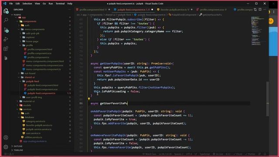Open the Firebase icon in activity bar
Viewport: 279px width, 157px height.
tap(6, 58)
